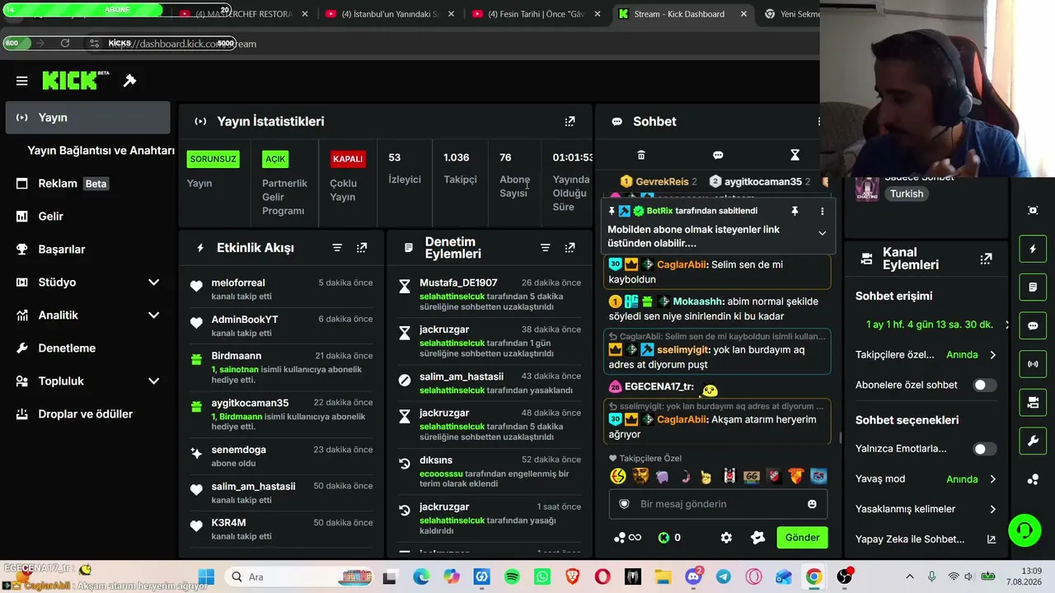Click the wrench sidebar icon on right
The height and width of the screenshot is (593, 1055).
pyautogui.click(x=1033, y=441)
